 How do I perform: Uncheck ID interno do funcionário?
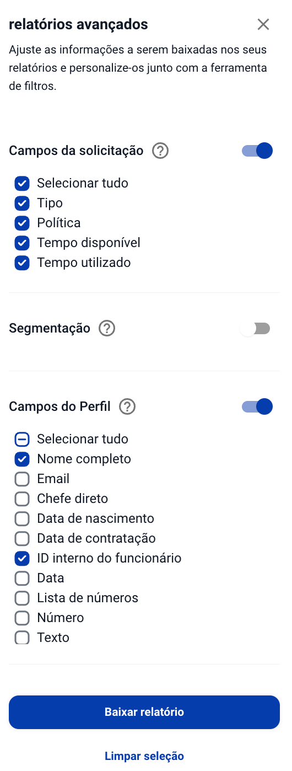click(x=22, y=559)
